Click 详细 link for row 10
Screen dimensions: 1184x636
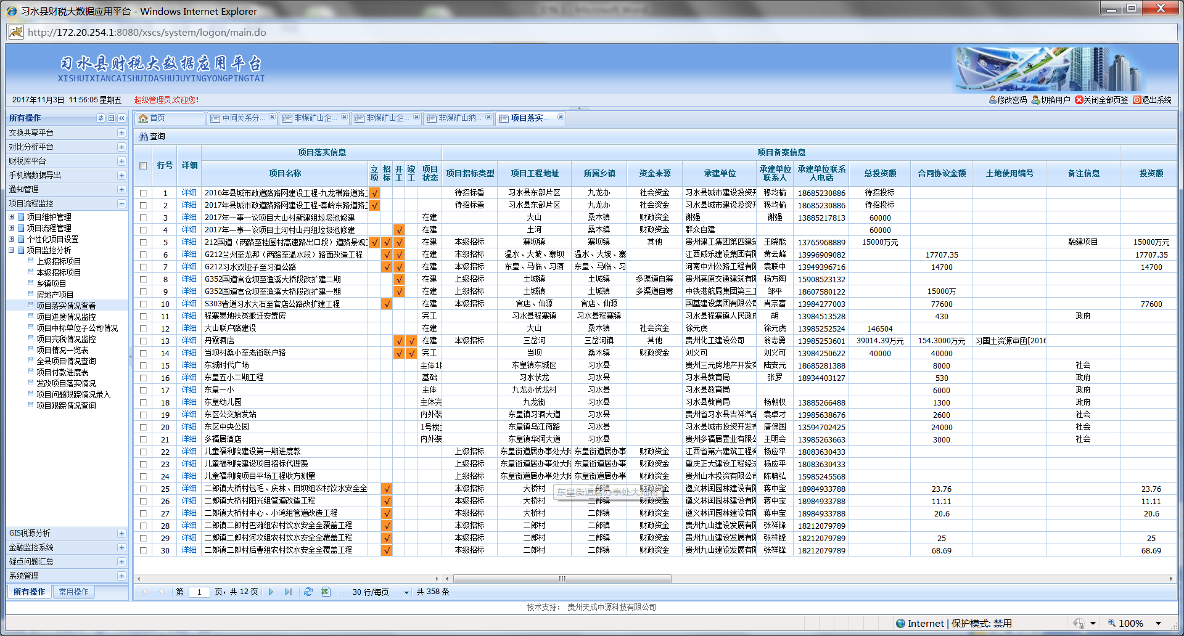coord(189,304)
